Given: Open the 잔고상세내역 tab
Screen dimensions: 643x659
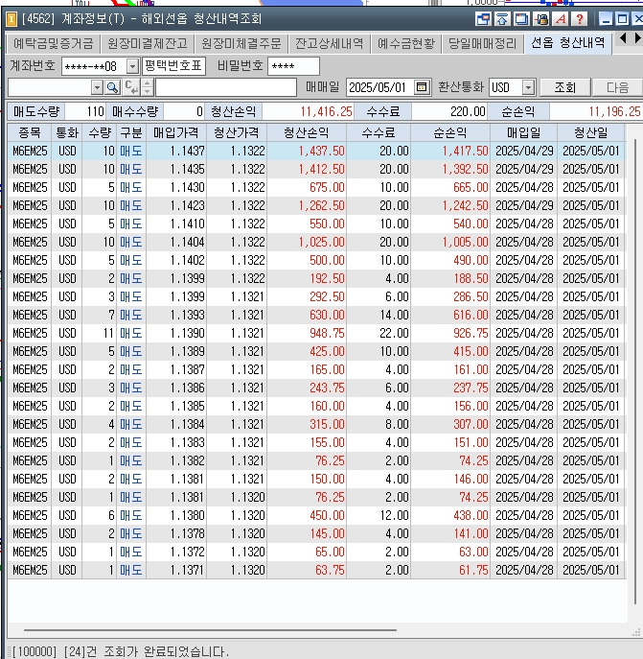Looking at the screenshot, I should point(329,43).
